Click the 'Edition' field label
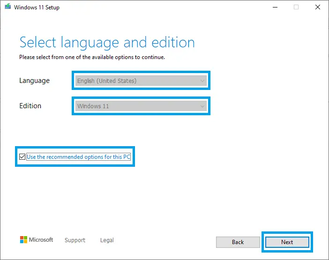This screenshot has height=260, width=329. pos(30,106)
